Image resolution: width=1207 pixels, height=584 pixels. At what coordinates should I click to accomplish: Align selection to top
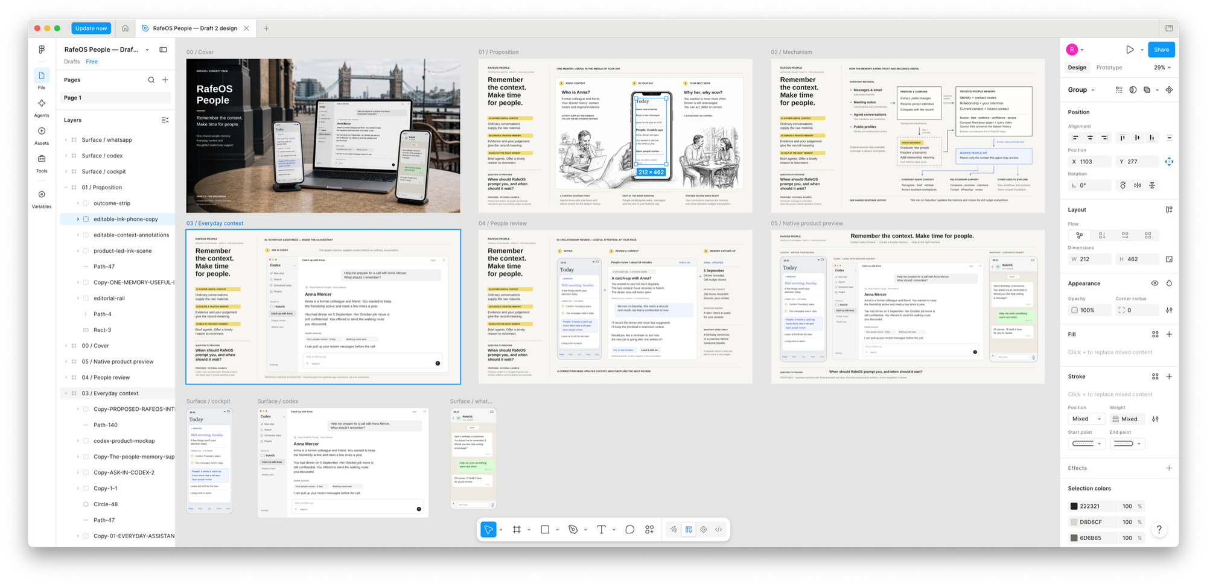(x=1123, y=138)
